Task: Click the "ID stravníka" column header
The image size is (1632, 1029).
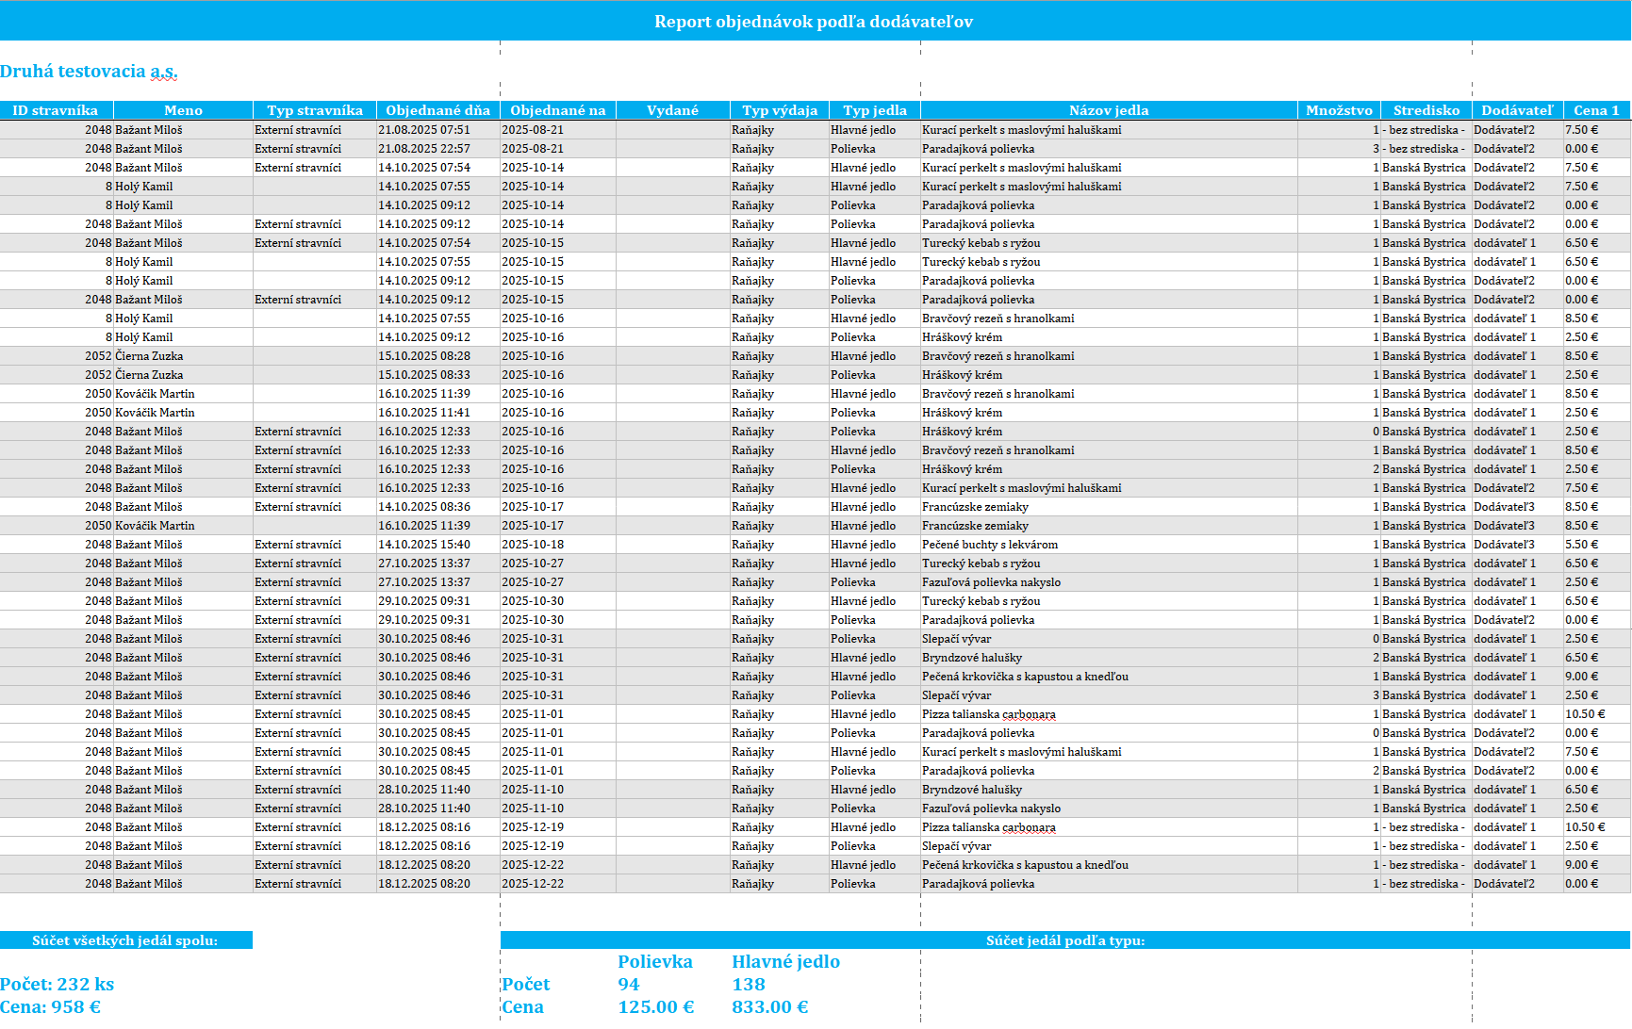Action: pyautogui.click(x=56, y=110)
